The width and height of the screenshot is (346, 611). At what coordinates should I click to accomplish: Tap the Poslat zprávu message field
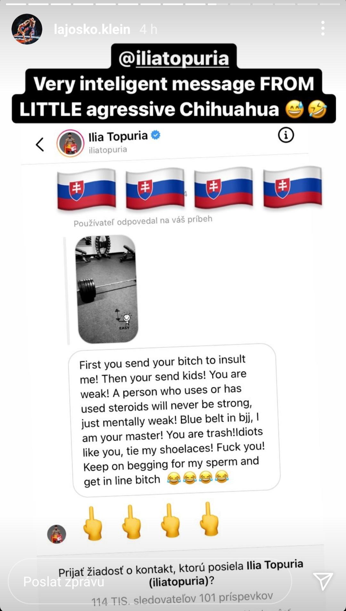150,581
